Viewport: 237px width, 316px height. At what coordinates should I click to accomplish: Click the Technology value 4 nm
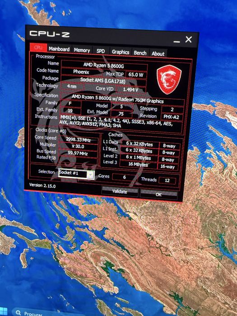(72, 87)
